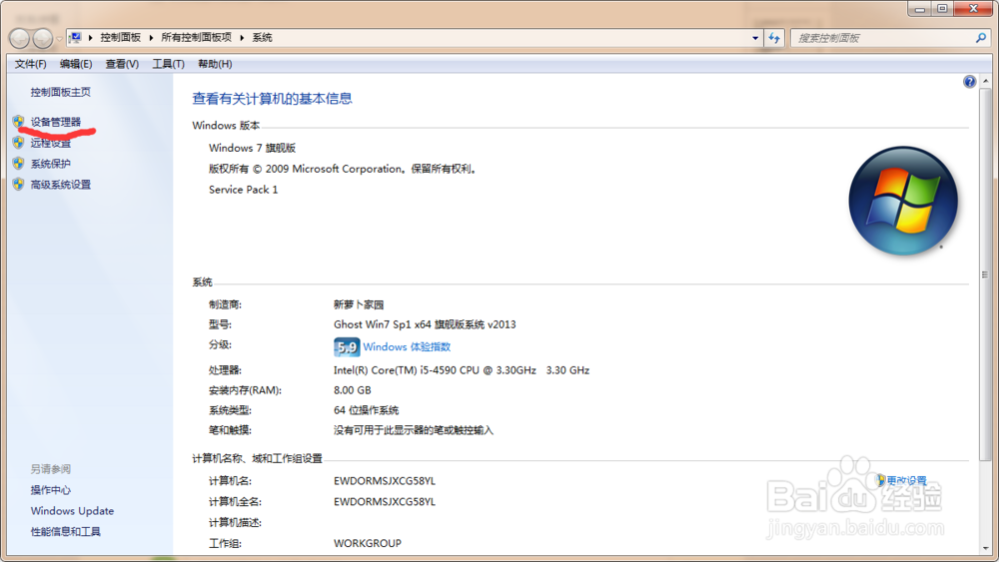Click the scrollbar down arrow
The image size is (999, 562).
click(x=985, y=548)
